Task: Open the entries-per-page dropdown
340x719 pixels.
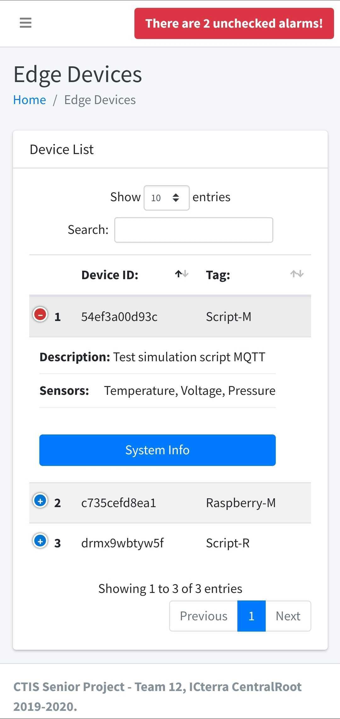Action: point(167,198)
